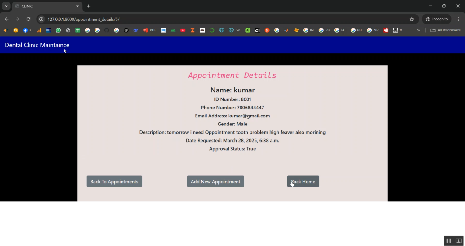The width and height of the screenshot is (465, 246).
Task: Click the 'Name: kumar' text
Action: 232,90
